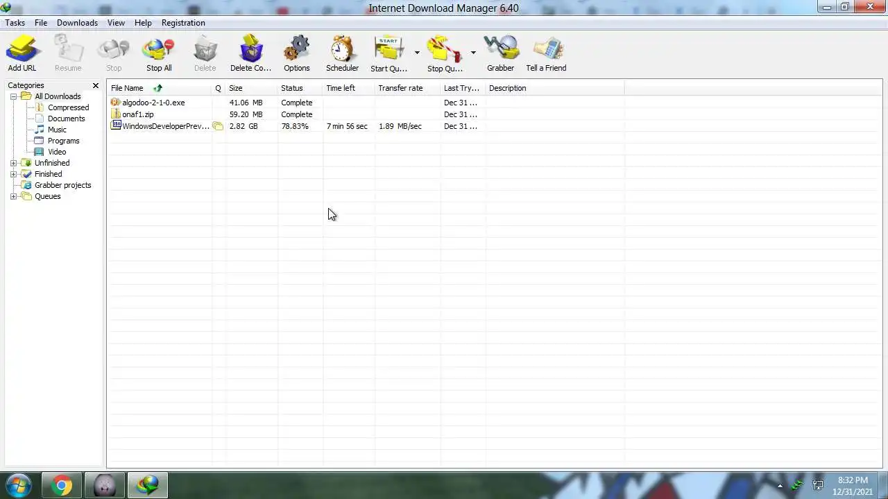Click the Resume toolbar icon
The height and width of the screenshot is (499, 888).
[68, 53]
